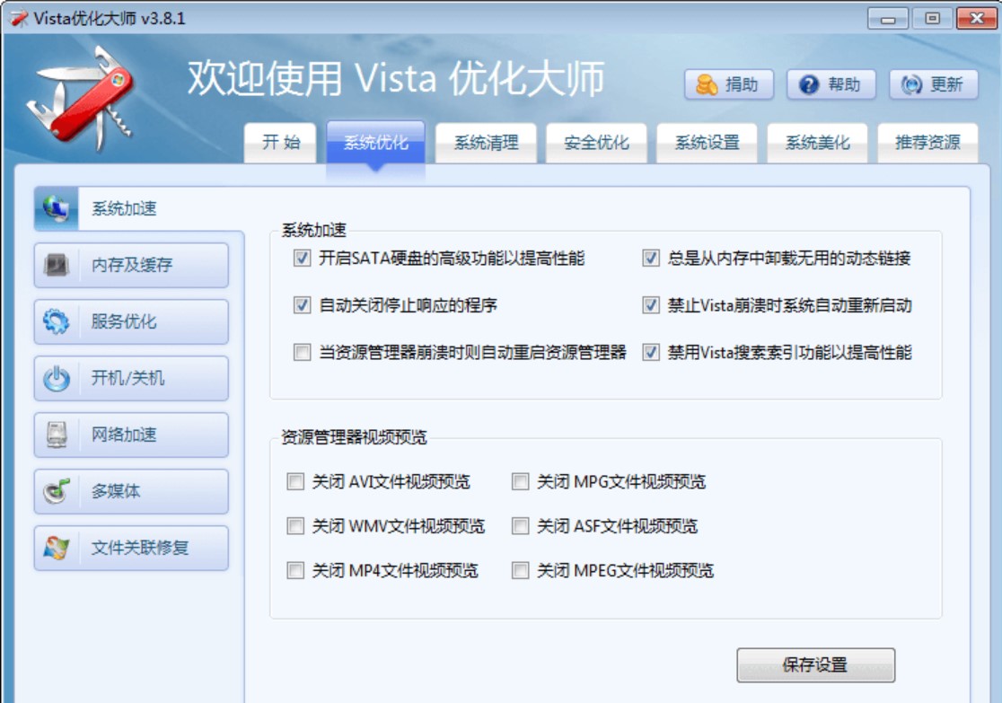
Task: Click the 欢迎使用 Vista 优化大师 heading
Action: pos(396,79)
